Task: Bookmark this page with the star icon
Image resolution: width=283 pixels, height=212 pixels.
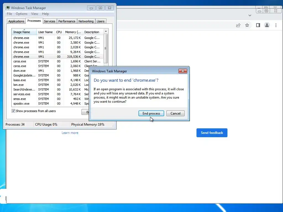Action: pos(247,25)
